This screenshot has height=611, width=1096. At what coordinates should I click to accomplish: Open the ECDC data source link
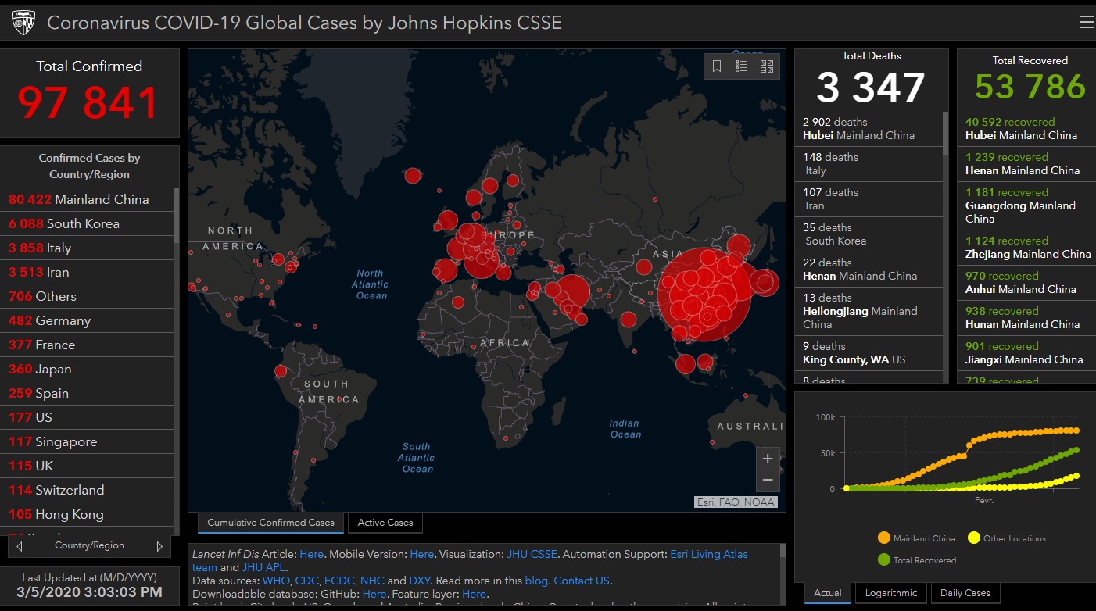(x=338, y=581)
